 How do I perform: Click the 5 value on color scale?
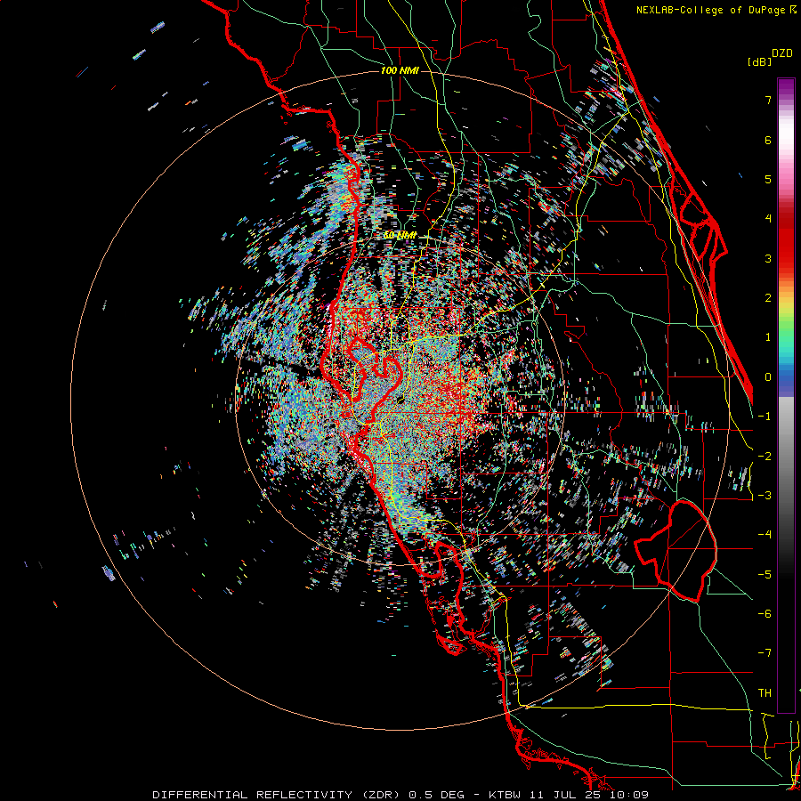(768, 179)
